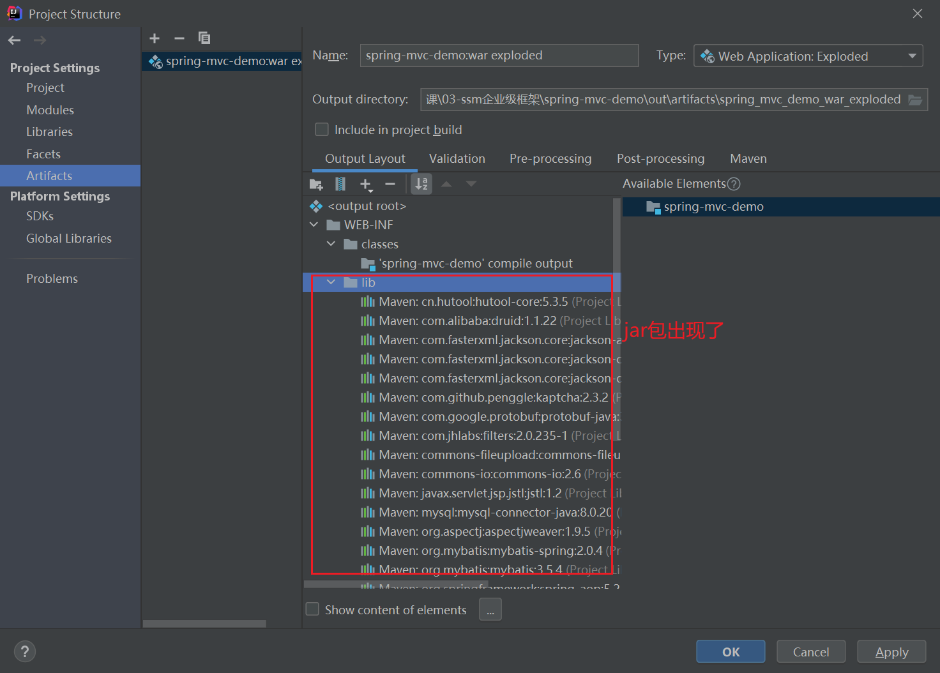The width and height of the screenshot is (940, 673).
Task: Edit the Output directory path field
Action: pos(663,100)
